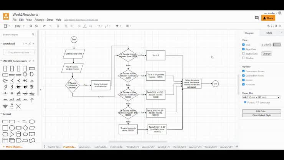Toggle the format panel icon

[x=276, y=26]
